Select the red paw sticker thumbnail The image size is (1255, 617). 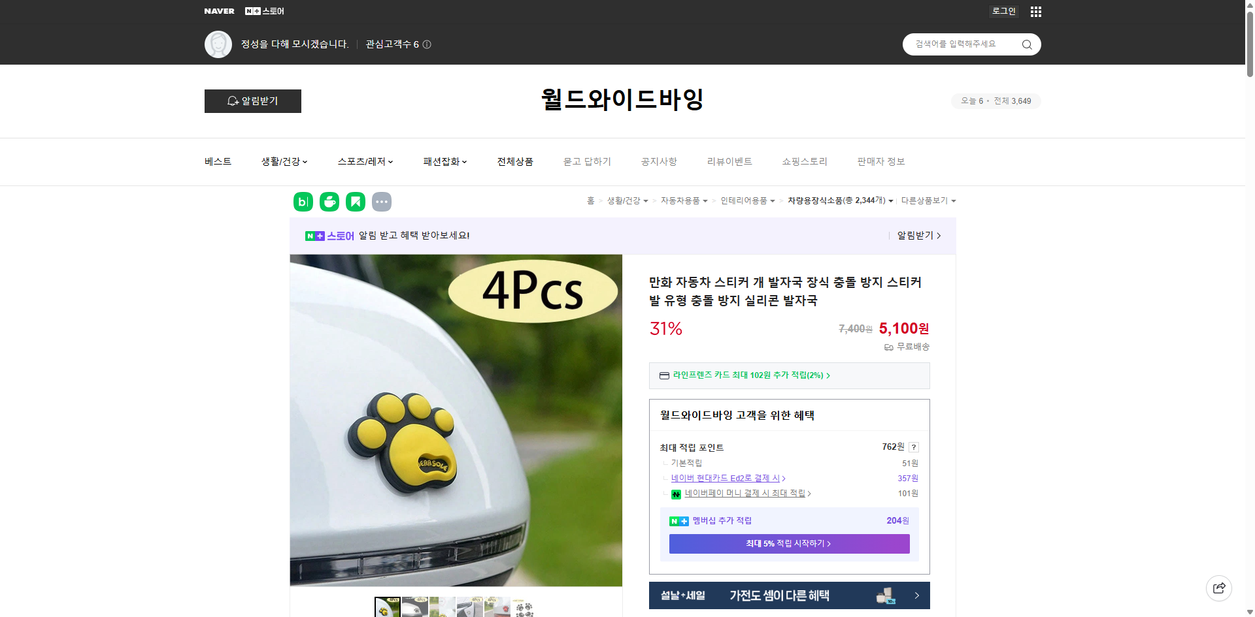[497, 607]
